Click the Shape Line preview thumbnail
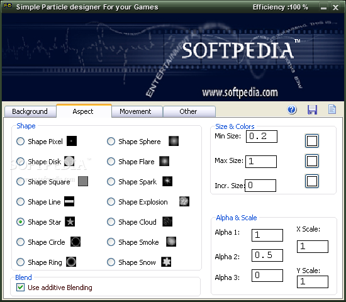346x302 pixels. click(69, 201)
